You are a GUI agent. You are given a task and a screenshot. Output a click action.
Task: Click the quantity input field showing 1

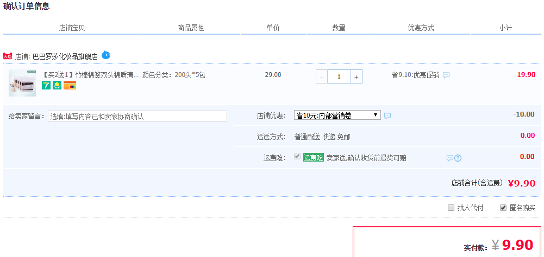tap(339, 77)
